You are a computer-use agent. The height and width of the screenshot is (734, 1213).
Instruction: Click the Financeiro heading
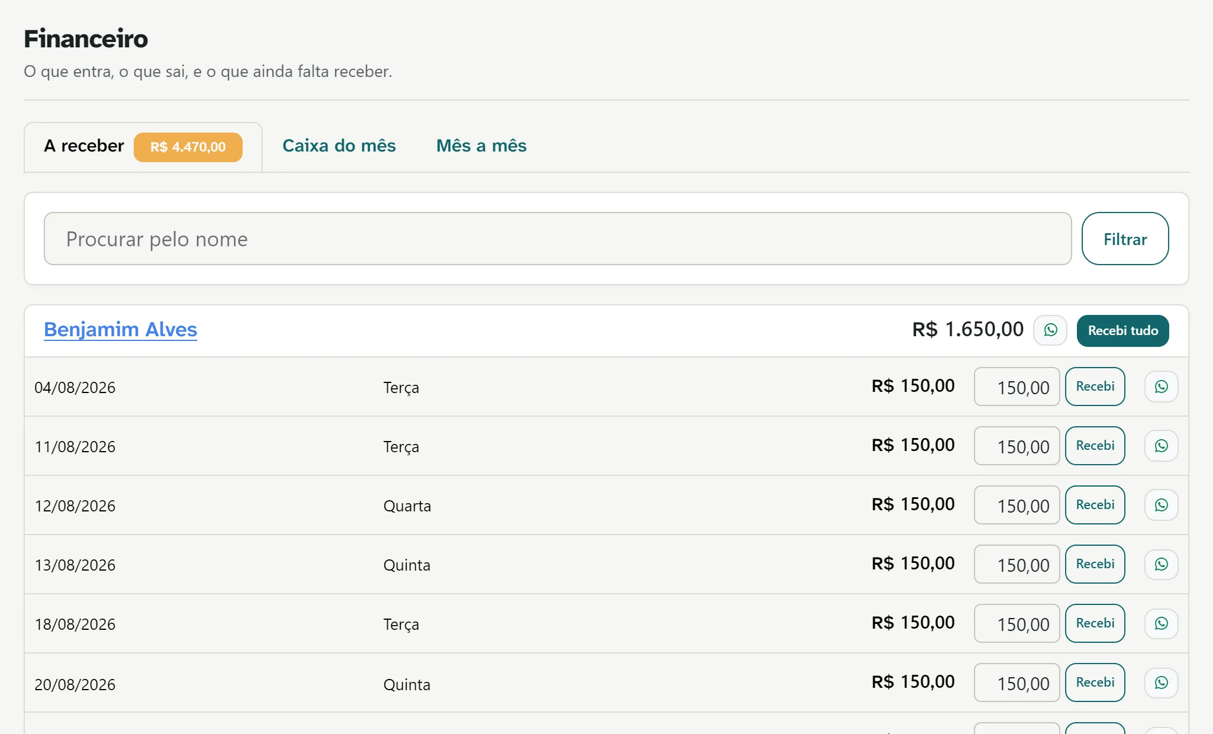pyautogui.click(x=86, y=38)
